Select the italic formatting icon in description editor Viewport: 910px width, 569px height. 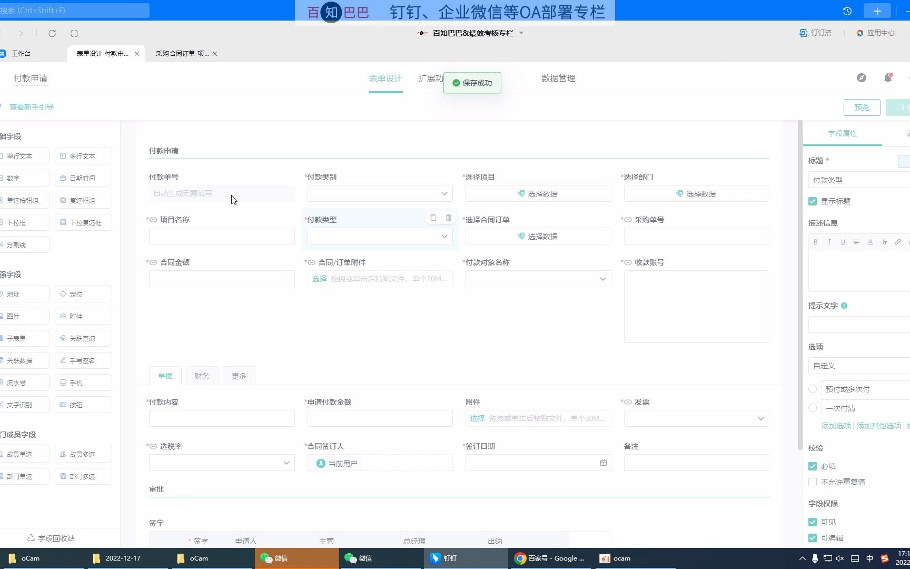tap(829, 242)
